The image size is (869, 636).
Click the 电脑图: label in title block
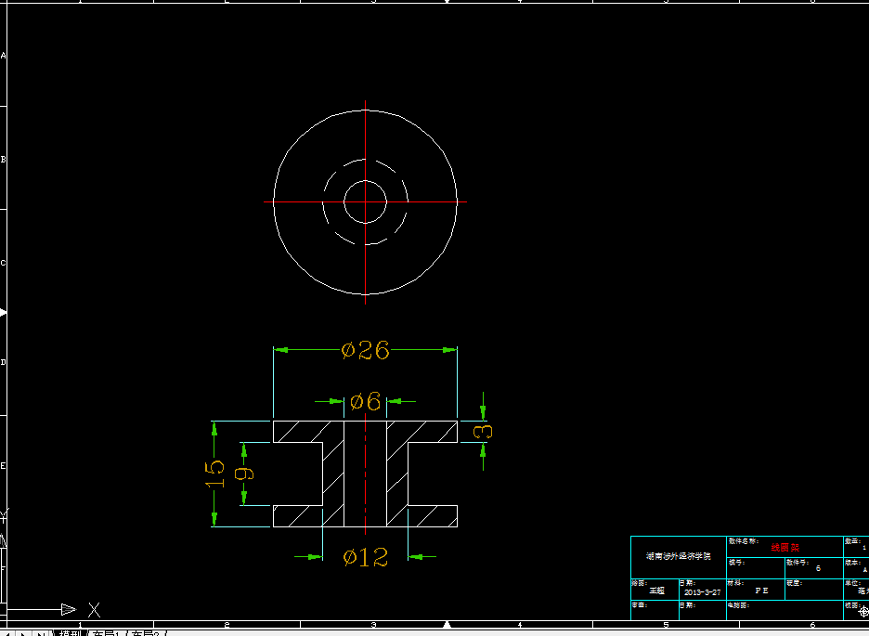738,605
